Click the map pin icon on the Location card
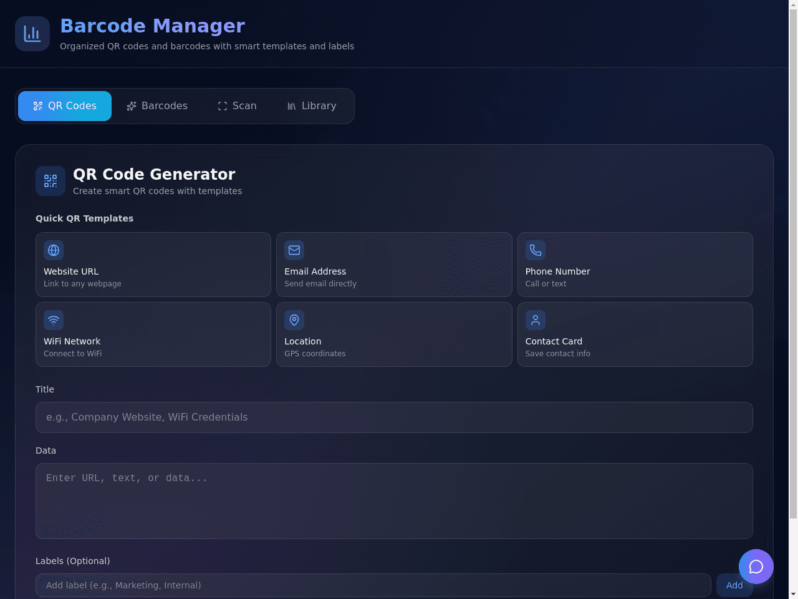 tap(294, 320)
